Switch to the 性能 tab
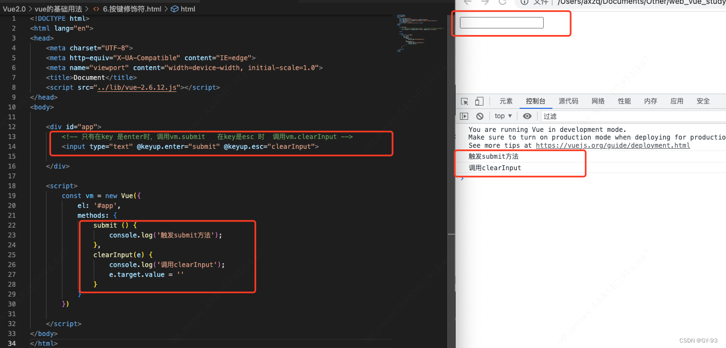The image size is (726, 348). coord(624,101)
